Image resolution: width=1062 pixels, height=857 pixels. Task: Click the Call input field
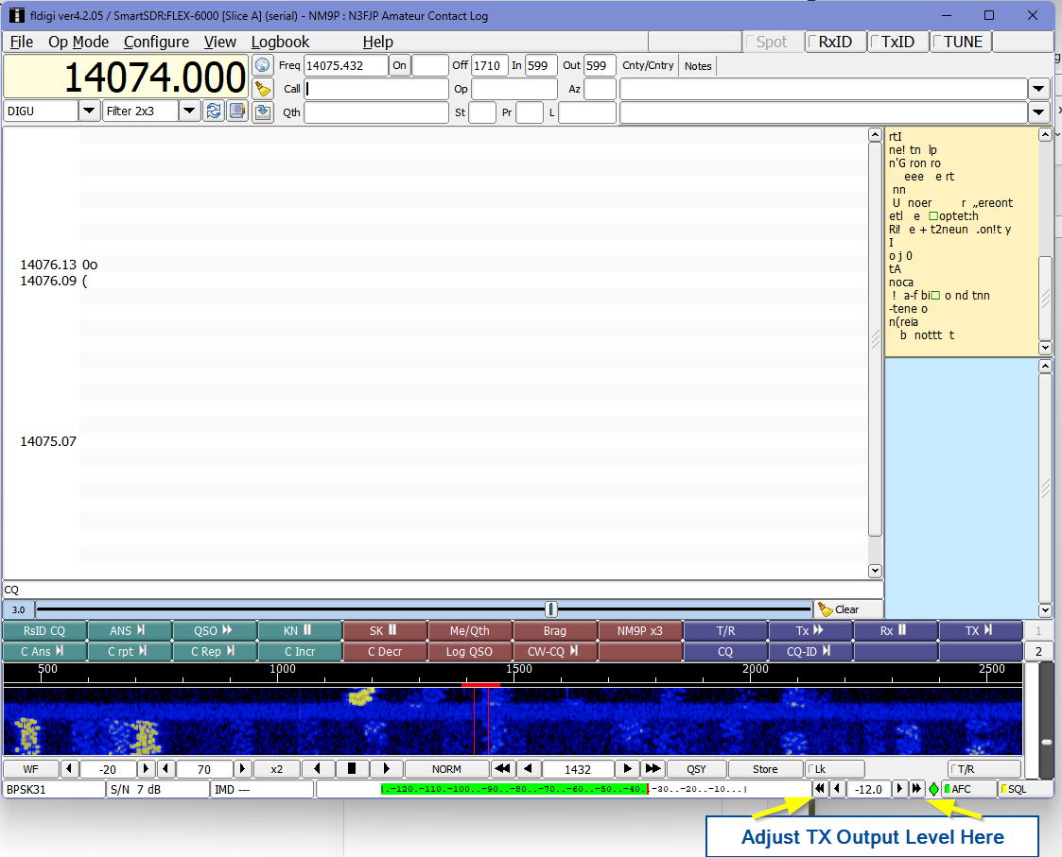point(375,89)
